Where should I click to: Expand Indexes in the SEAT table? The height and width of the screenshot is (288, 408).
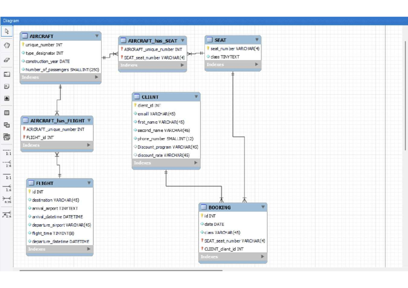(256, 65)
